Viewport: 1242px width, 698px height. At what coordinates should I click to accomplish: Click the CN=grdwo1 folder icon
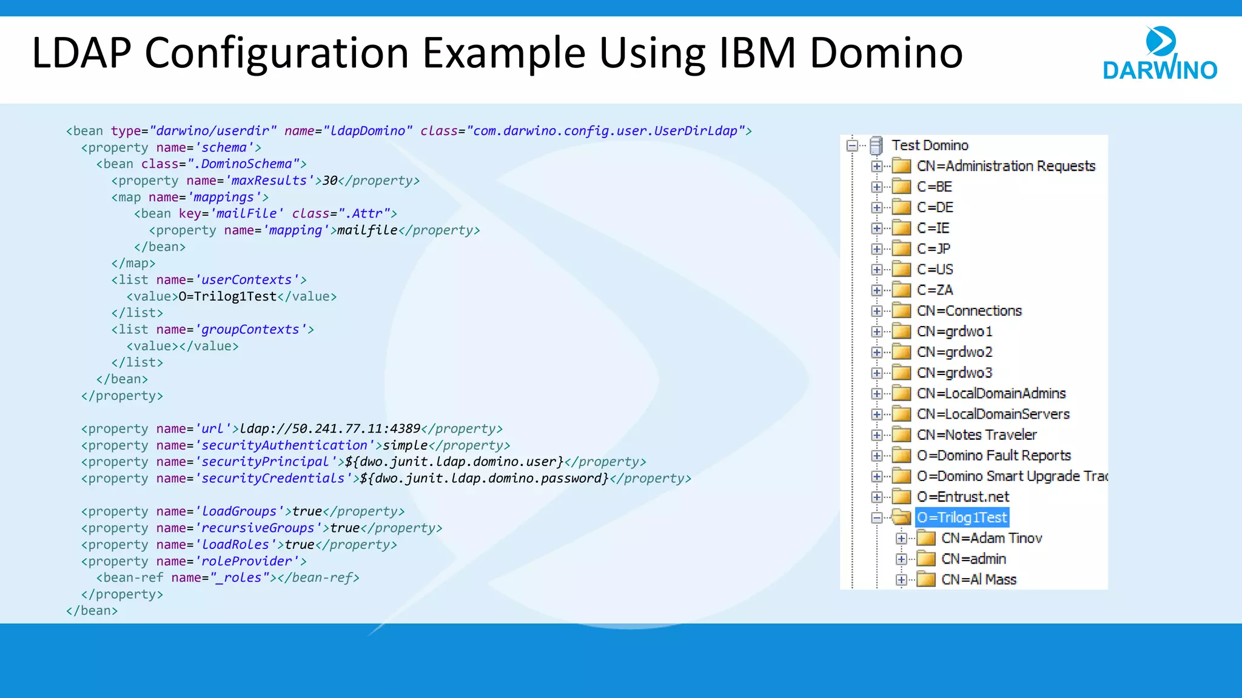click(x=901, y=331)
